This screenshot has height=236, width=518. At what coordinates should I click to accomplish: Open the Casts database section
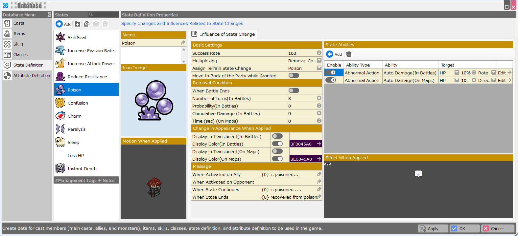tap(18, 23)
